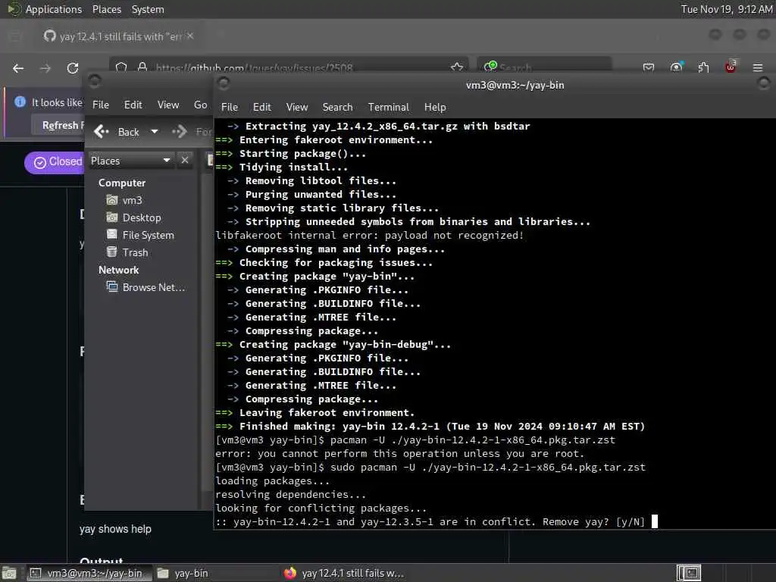This screenshot has width=776, height=582.
Task: Open the terminal View menu
Action: (297, 107)
